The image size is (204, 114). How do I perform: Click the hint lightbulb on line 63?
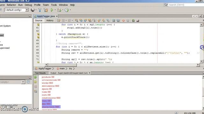[x=38, y=34]
